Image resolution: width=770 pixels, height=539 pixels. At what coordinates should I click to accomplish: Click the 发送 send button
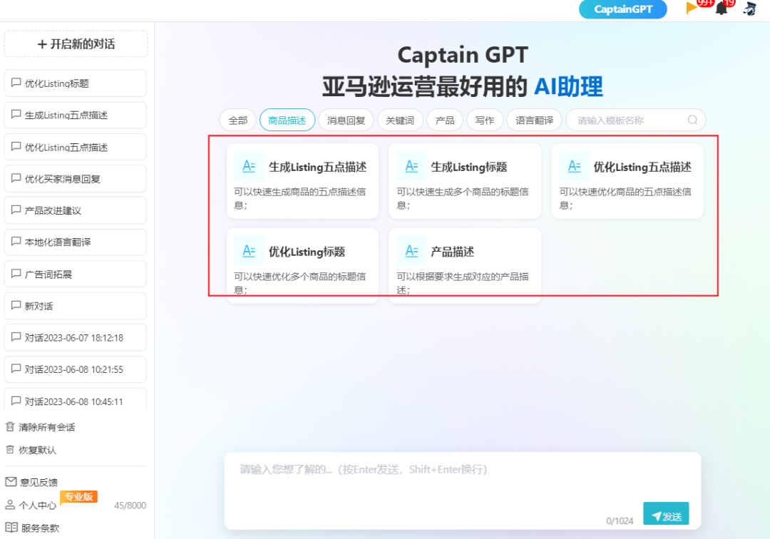(x=666, y=513)
